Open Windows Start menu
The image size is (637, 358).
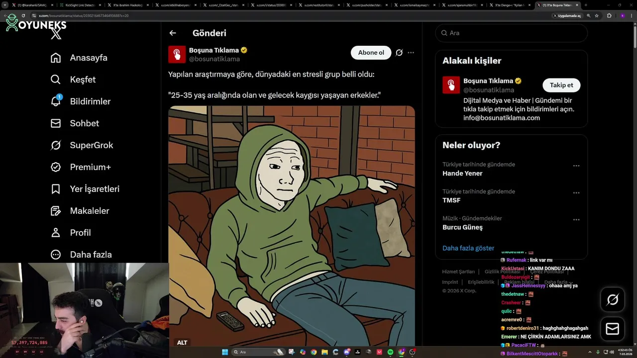[x=225, y=352]
